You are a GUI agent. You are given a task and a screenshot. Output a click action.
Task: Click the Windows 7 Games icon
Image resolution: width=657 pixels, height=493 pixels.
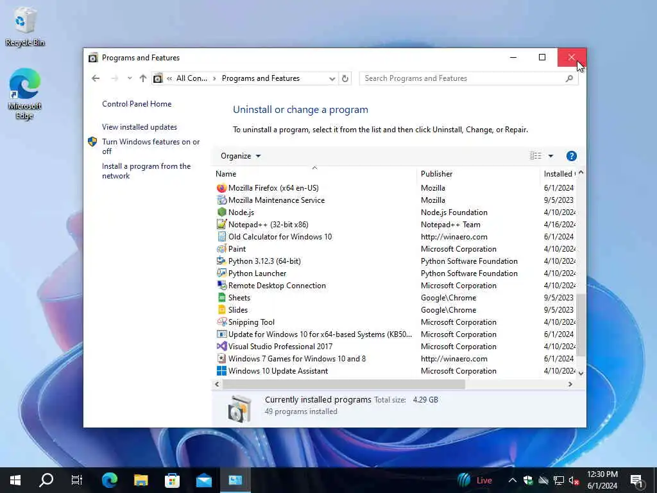pyautogui.click(x=221, y=358)
